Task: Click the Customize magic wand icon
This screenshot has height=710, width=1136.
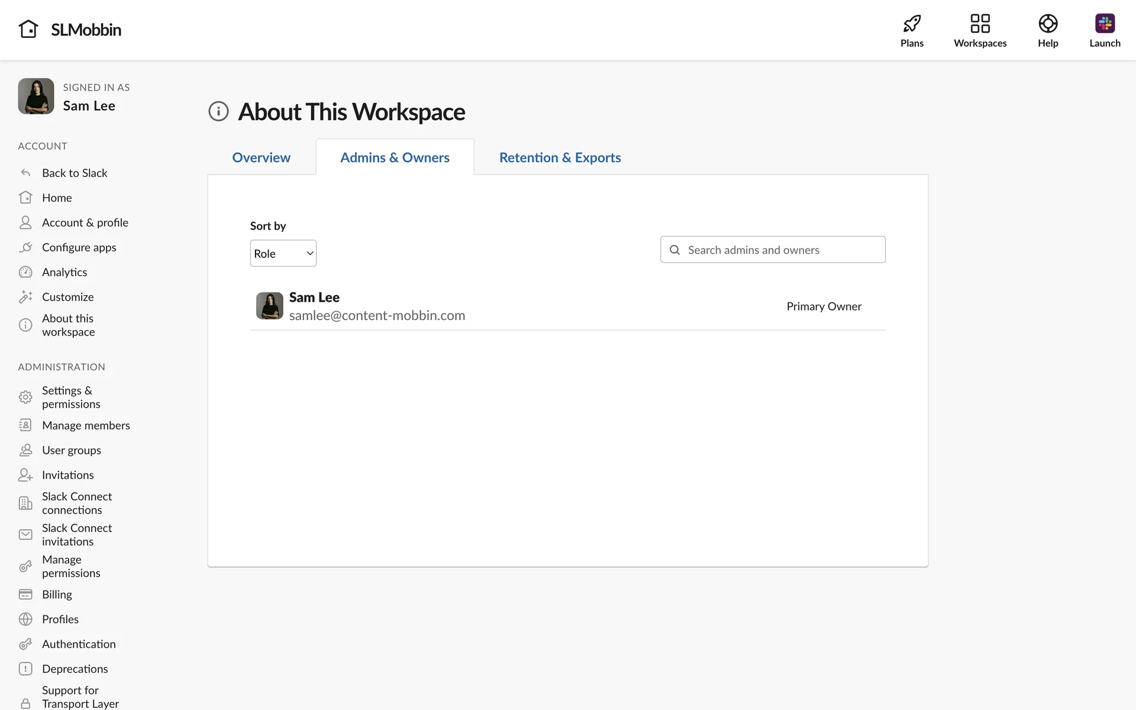Action: 25,297
